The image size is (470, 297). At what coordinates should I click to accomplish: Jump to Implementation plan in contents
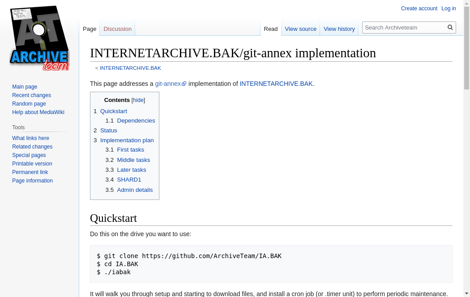coord(127,140)
